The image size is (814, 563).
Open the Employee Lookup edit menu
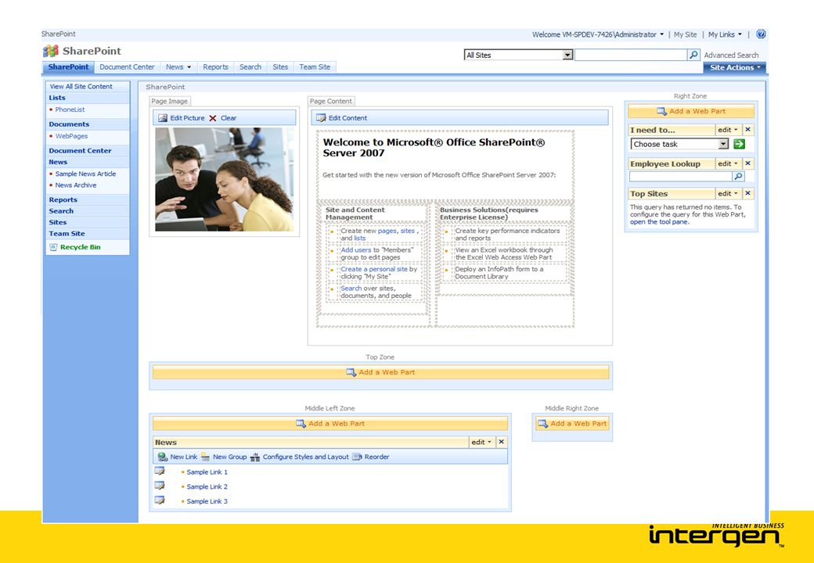pos(728,163)
